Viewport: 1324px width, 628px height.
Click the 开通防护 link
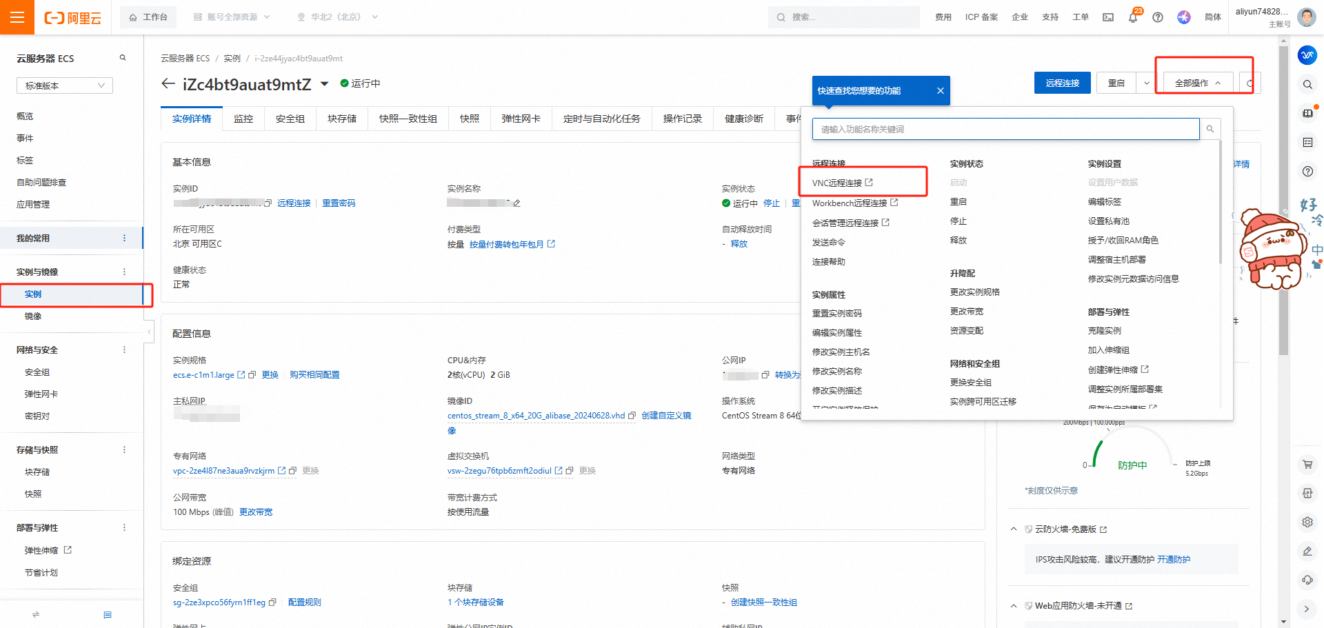click(1174, 559)
